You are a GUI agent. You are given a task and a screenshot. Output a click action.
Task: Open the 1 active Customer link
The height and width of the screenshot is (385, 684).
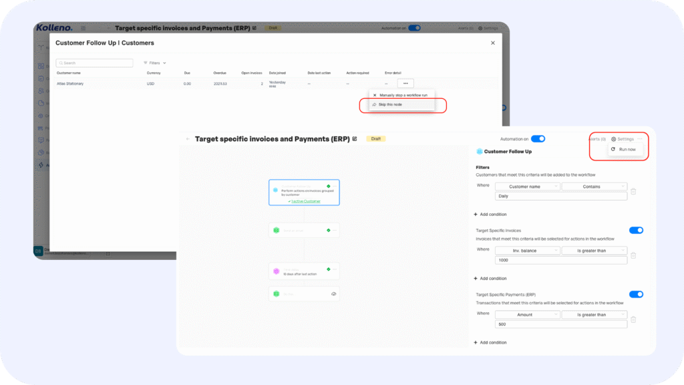305,201
